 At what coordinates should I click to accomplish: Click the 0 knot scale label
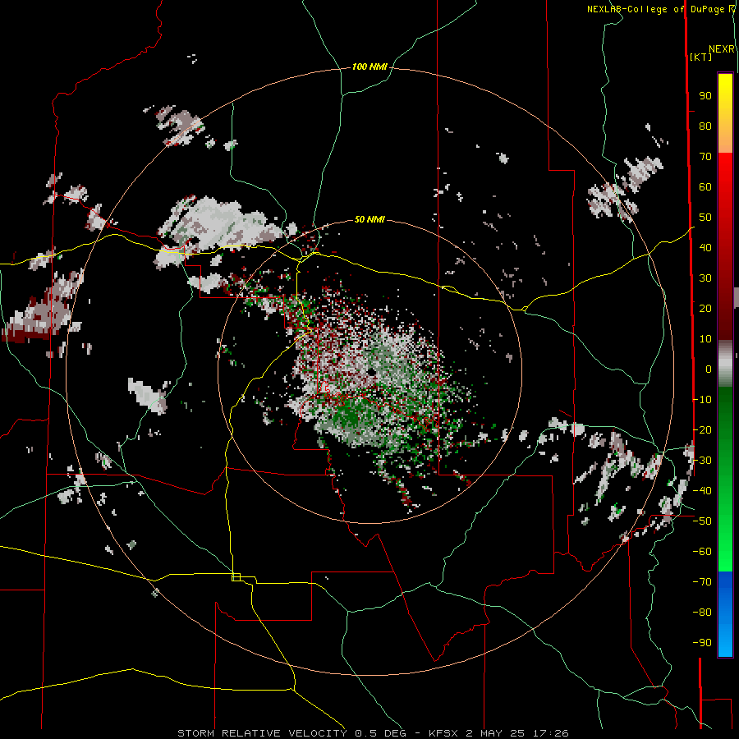[709, 369]
